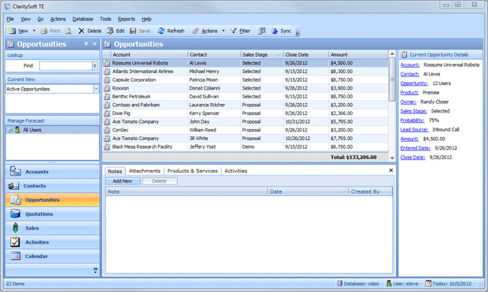Screen dimensions: 488x292
Task: Switch to the Products & Services tab
Action: pyautogui.click(x=192, y=171)
